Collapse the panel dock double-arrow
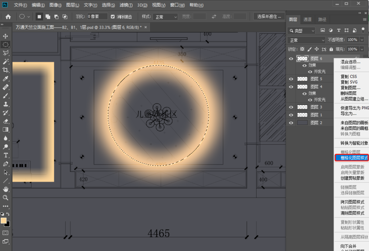The height and width of the screenshot is (251, 369). (359, 13)
